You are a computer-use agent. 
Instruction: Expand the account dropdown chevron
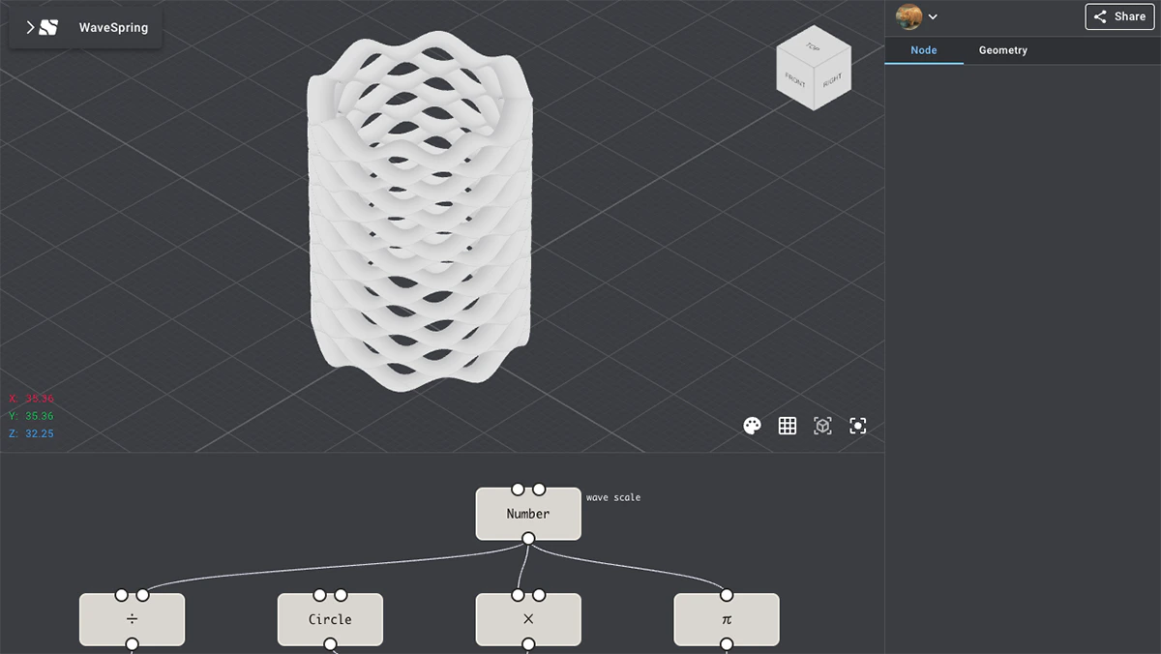[x=933, y=16]
